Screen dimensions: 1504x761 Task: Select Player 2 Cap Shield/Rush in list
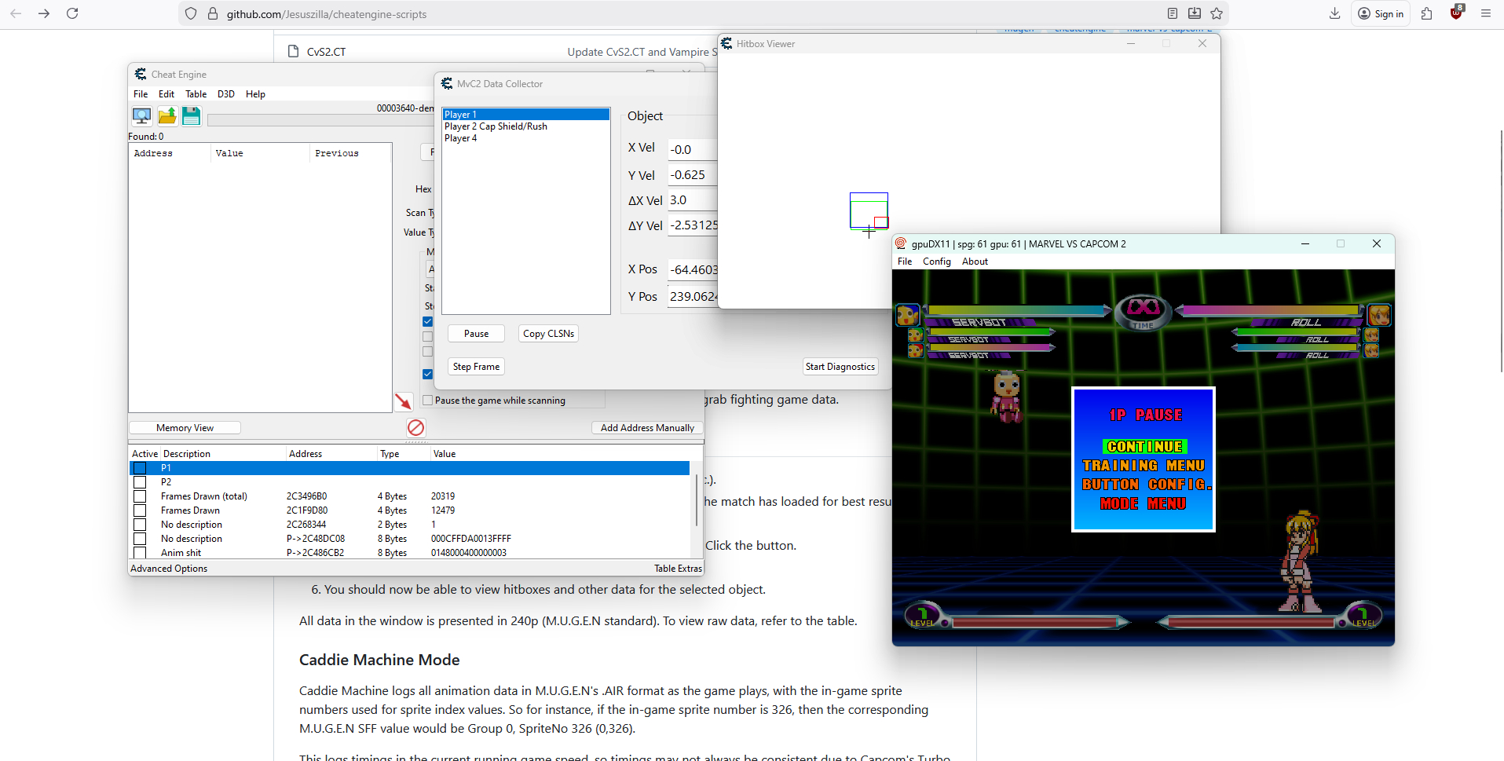point(496,126)
